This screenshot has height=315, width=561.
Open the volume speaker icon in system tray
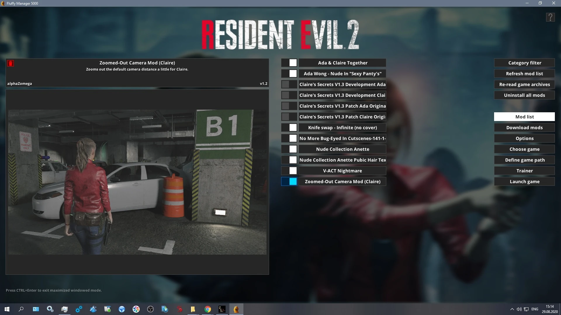519,309
